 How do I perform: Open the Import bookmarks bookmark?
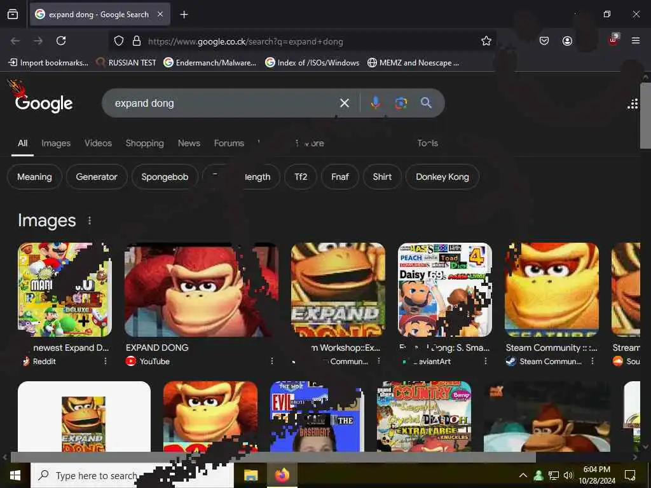tap(48, 63)
